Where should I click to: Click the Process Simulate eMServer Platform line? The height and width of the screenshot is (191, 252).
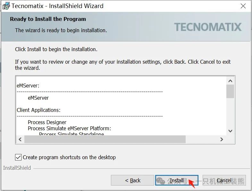point(69,128)
